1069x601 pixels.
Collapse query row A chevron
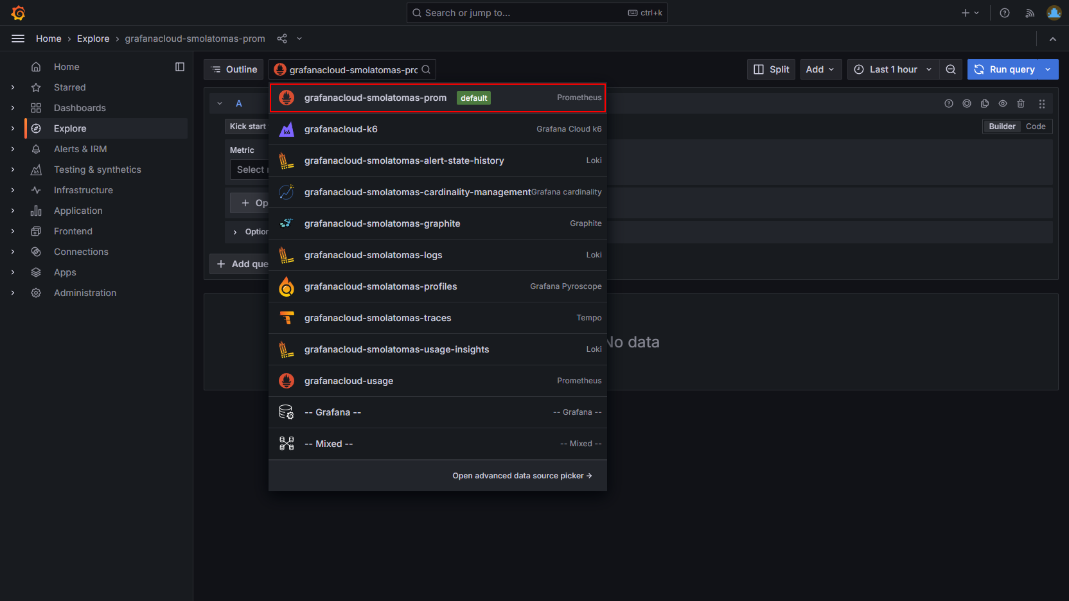coord(220,103)
